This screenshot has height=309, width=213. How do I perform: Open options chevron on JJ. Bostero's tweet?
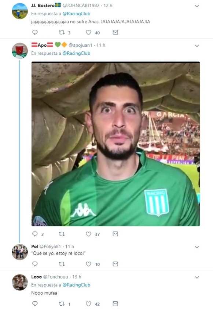pyautogui.click(x=197, y=6)
